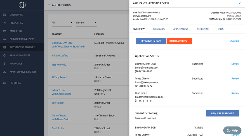Screen dimensions: 245x136
Task: Expand the All Properties dropdown
Action: (x=49, y=5)
